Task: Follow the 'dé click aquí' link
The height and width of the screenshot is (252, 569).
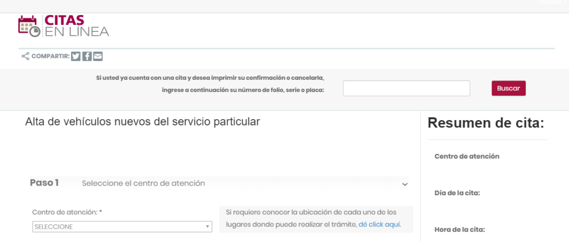Action: tap(380, 225)
